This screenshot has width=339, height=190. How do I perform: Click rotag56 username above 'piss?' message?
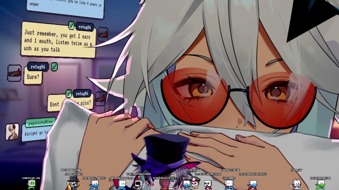pos(82,94)
